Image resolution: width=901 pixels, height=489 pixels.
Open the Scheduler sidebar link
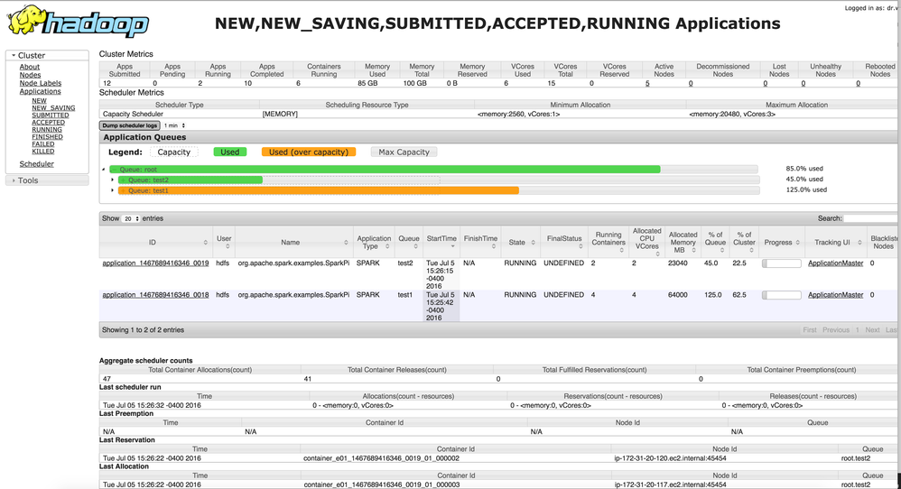pos(37,164)
